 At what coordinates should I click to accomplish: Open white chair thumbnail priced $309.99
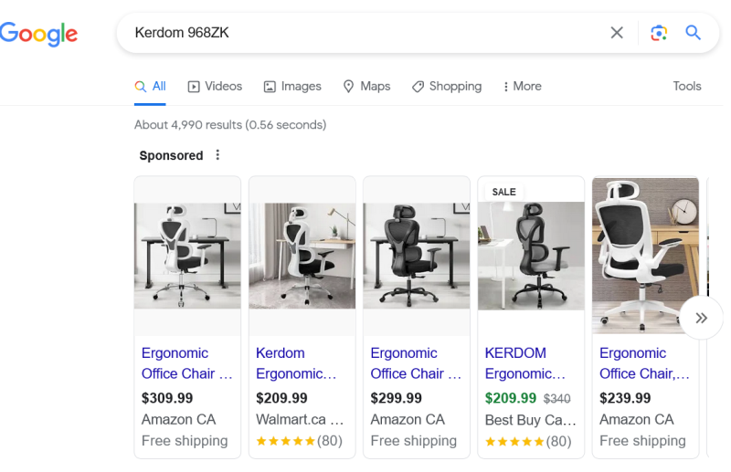pyautogui.click(x=187, y=256)
